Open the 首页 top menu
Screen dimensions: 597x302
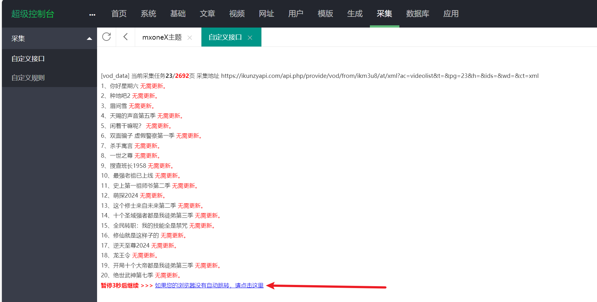click(119, 14)
